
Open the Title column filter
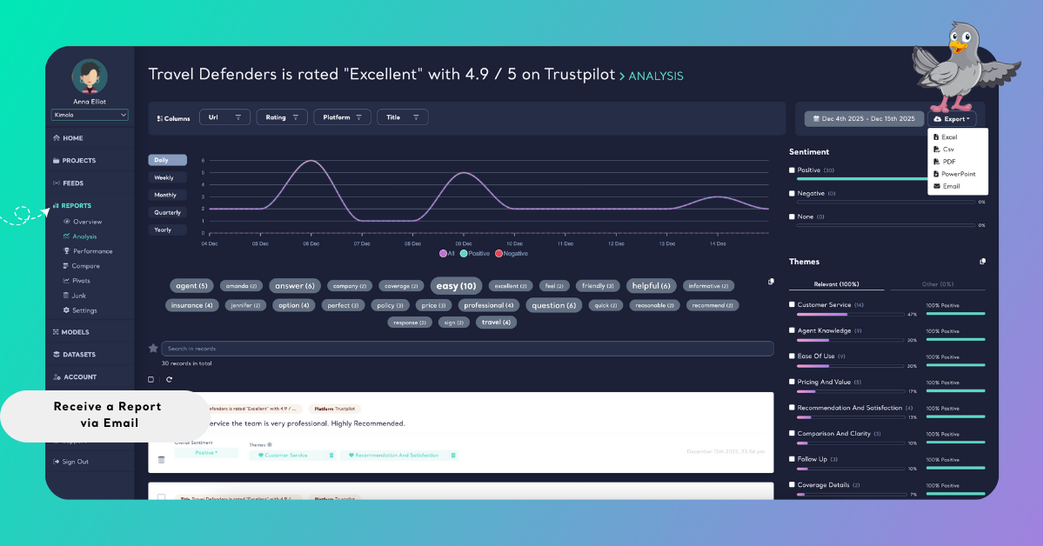[x=402, y=117]
